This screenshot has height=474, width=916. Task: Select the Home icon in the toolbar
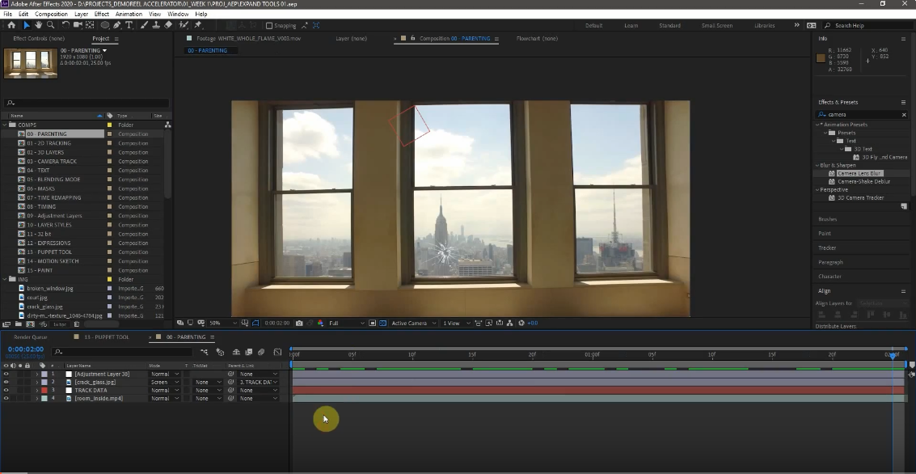click(11, 25)
